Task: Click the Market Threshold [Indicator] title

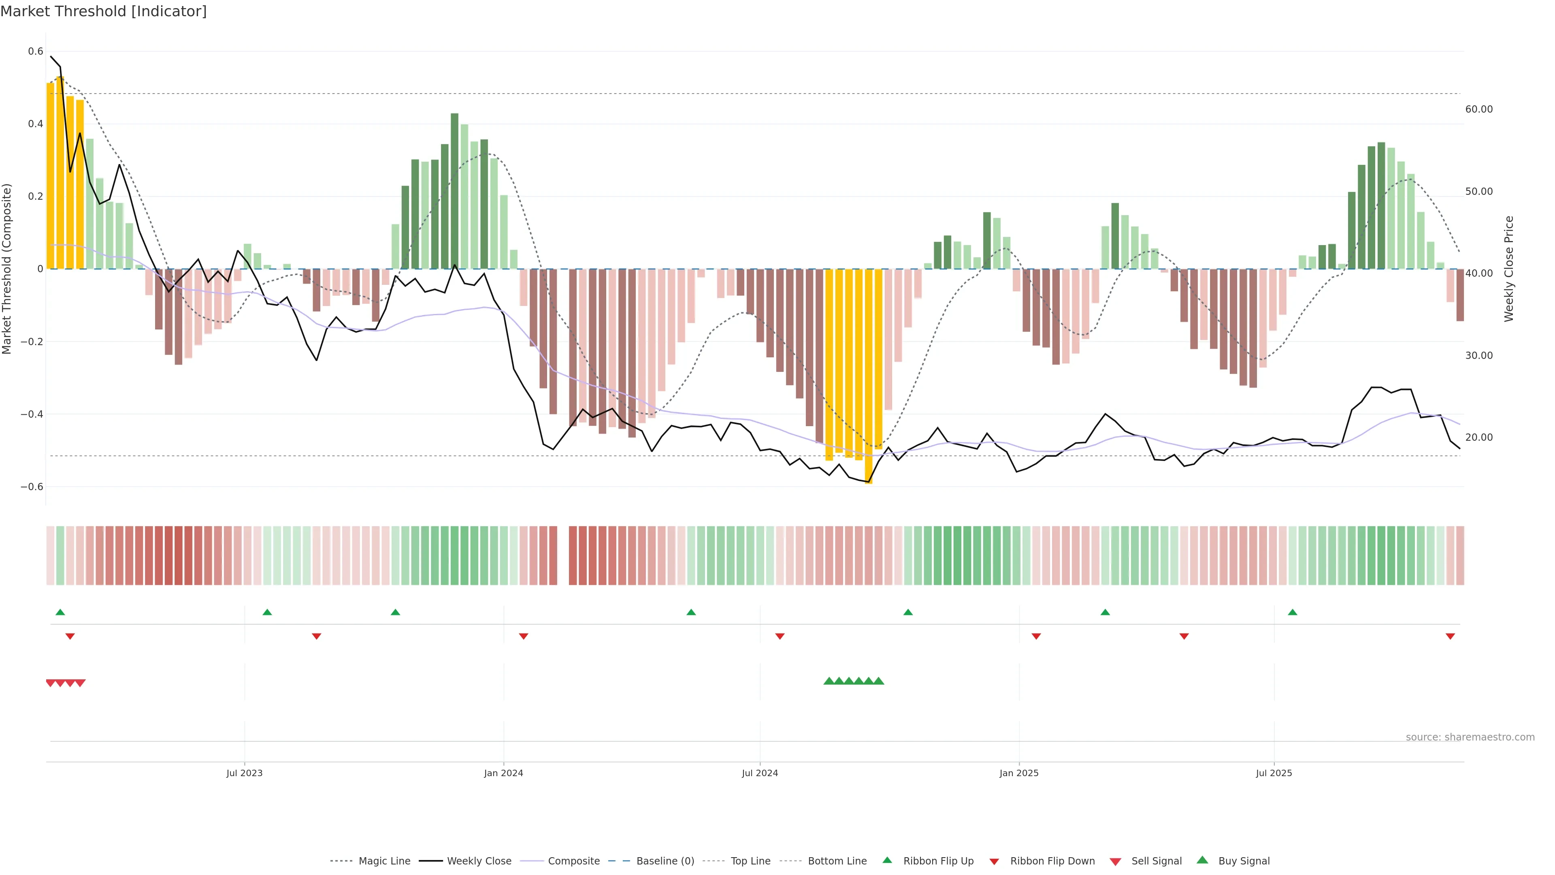Action: point(103,11)
